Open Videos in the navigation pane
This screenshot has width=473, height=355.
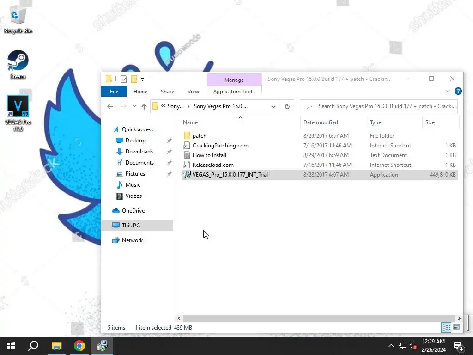133,196
